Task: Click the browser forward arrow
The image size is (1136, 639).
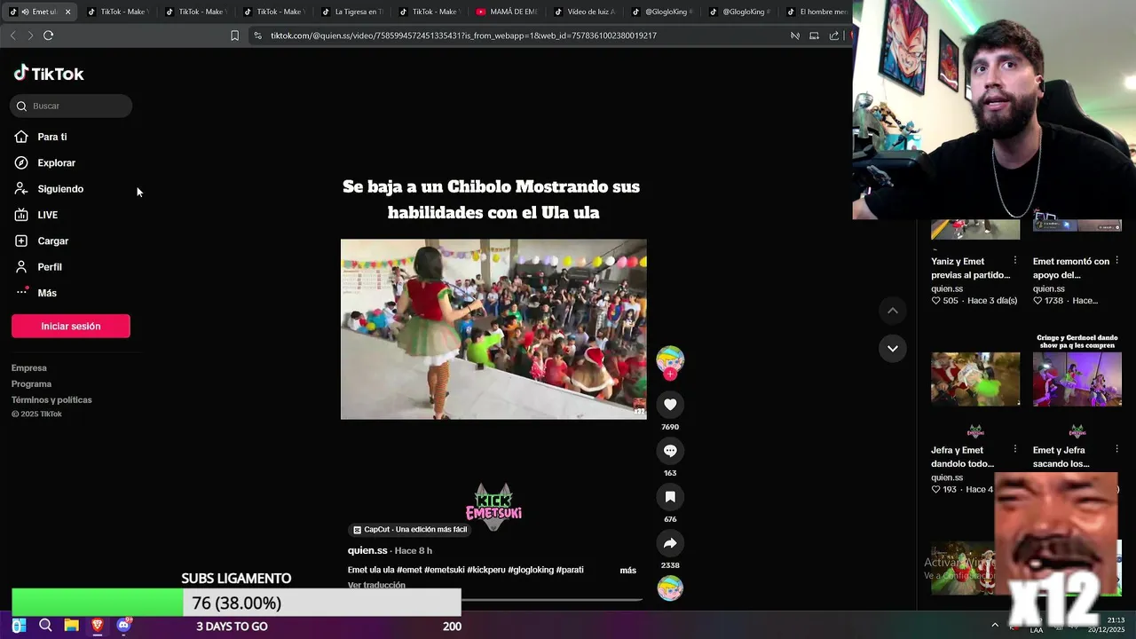Action: pos(30,35)
